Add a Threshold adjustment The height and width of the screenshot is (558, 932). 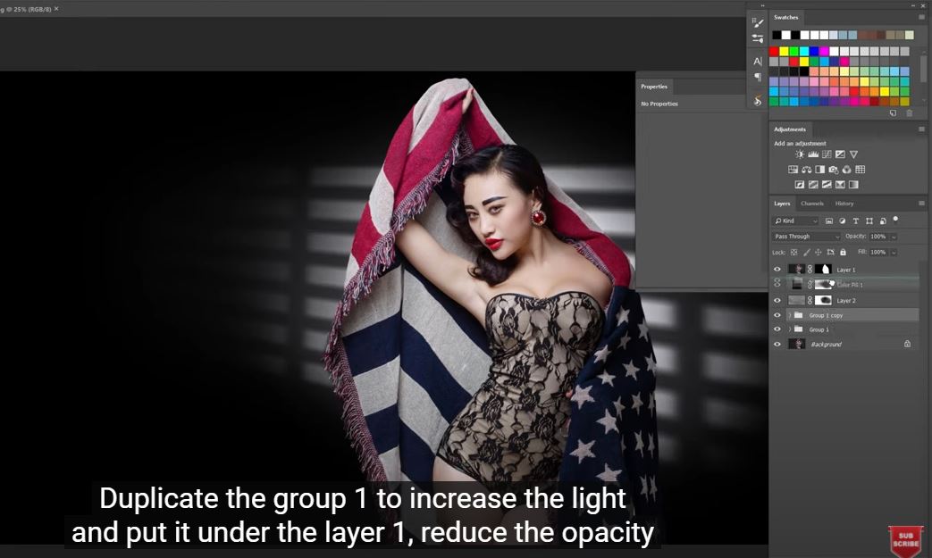tap(827, 185)
